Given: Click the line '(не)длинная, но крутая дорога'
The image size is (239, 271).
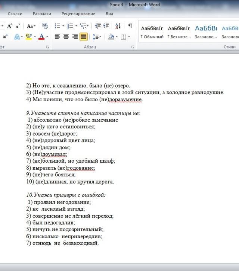Looking at the screenshot, I should 75,182.
